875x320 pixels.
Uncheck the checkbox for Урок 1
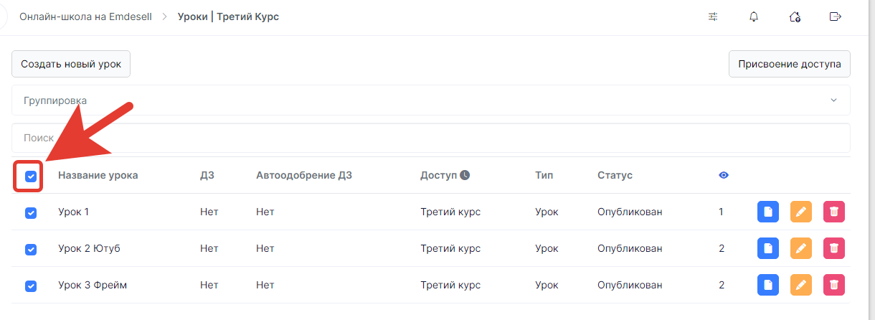pos(31,213)
